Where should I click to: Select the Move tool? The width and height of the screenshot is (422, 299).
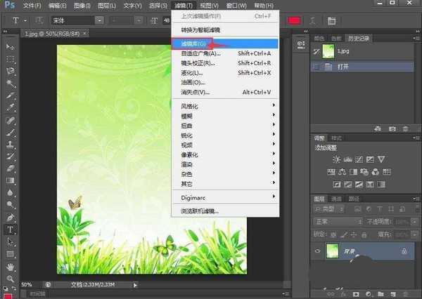coord(11,46)
